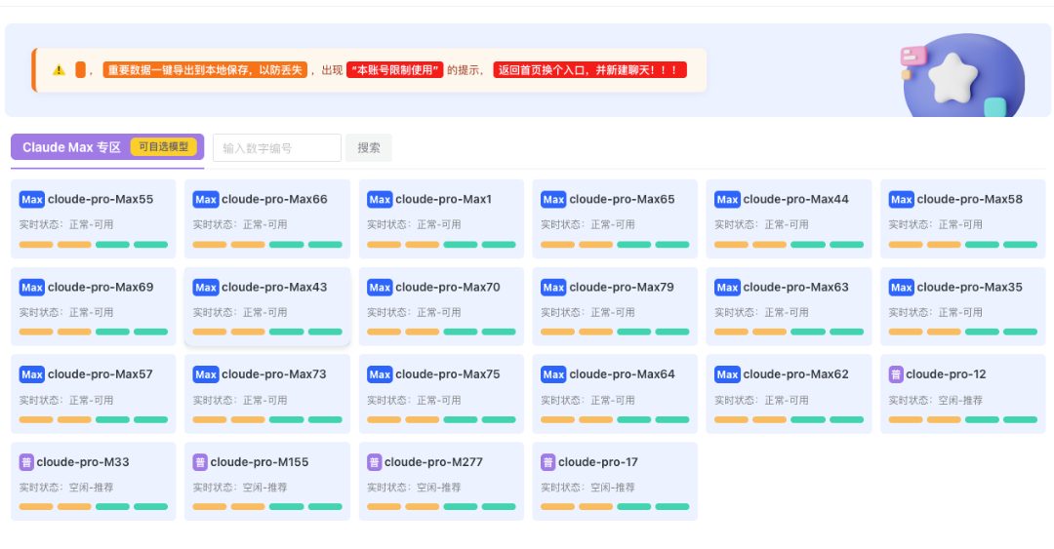Click the Max badge on cloude-pro-Max73

pos(206,374)
